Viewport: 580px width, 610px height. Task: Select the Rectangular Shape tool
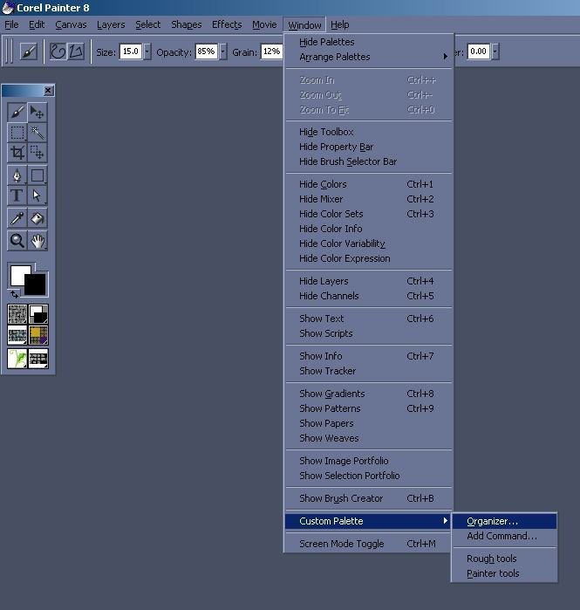[x=38, y=175]
